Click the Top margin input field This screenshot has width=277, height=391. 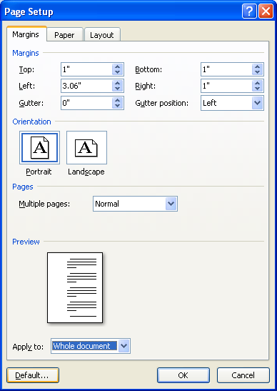tap(86, 69)
